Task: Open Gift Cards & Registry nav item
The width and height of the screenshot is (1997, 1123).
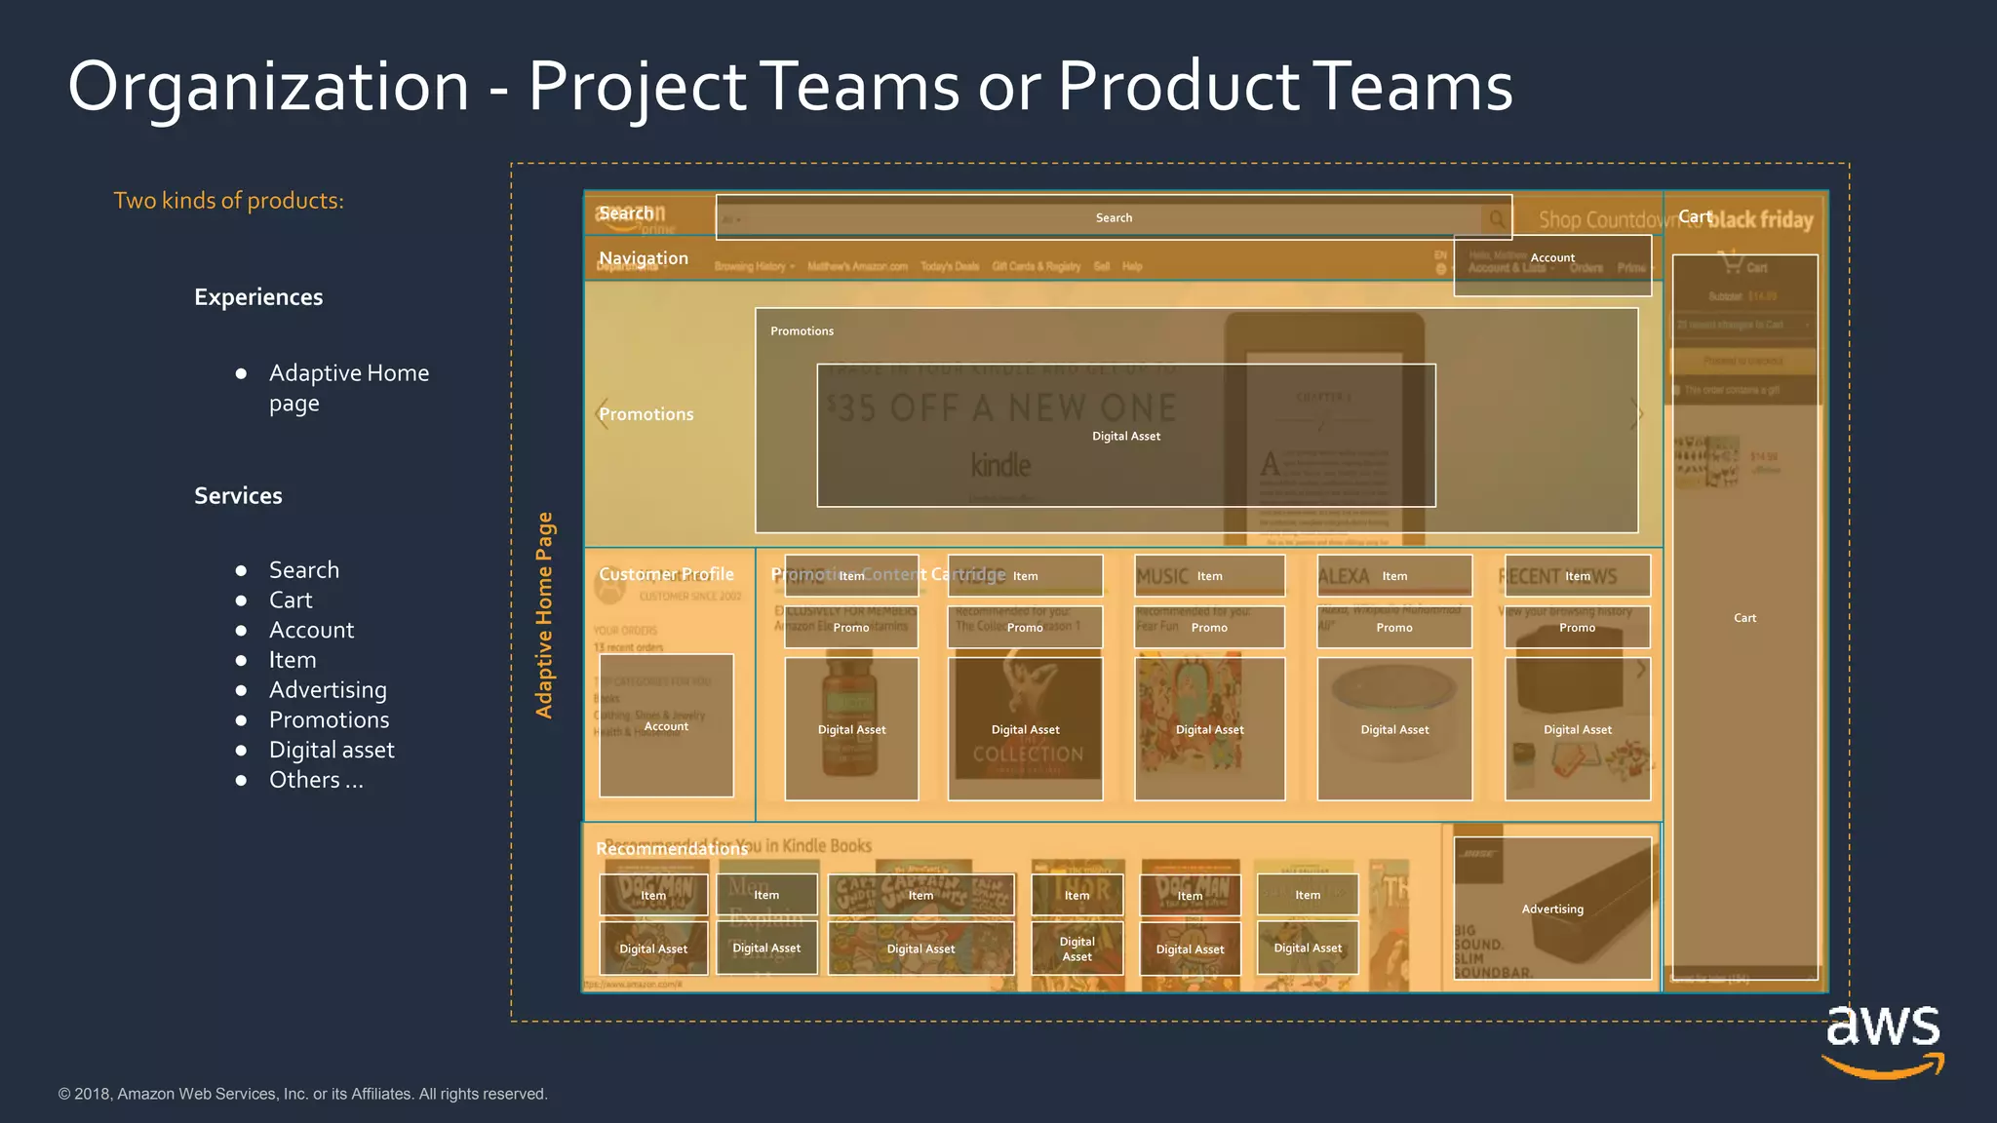Action: (x=1036, y=266)
